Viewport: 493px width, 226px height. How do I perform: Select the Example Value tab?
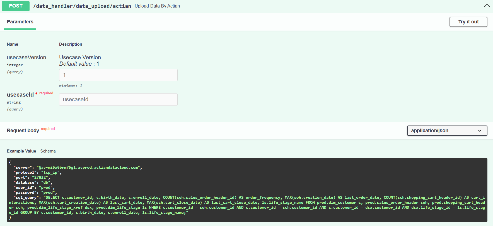click(21, 151)
